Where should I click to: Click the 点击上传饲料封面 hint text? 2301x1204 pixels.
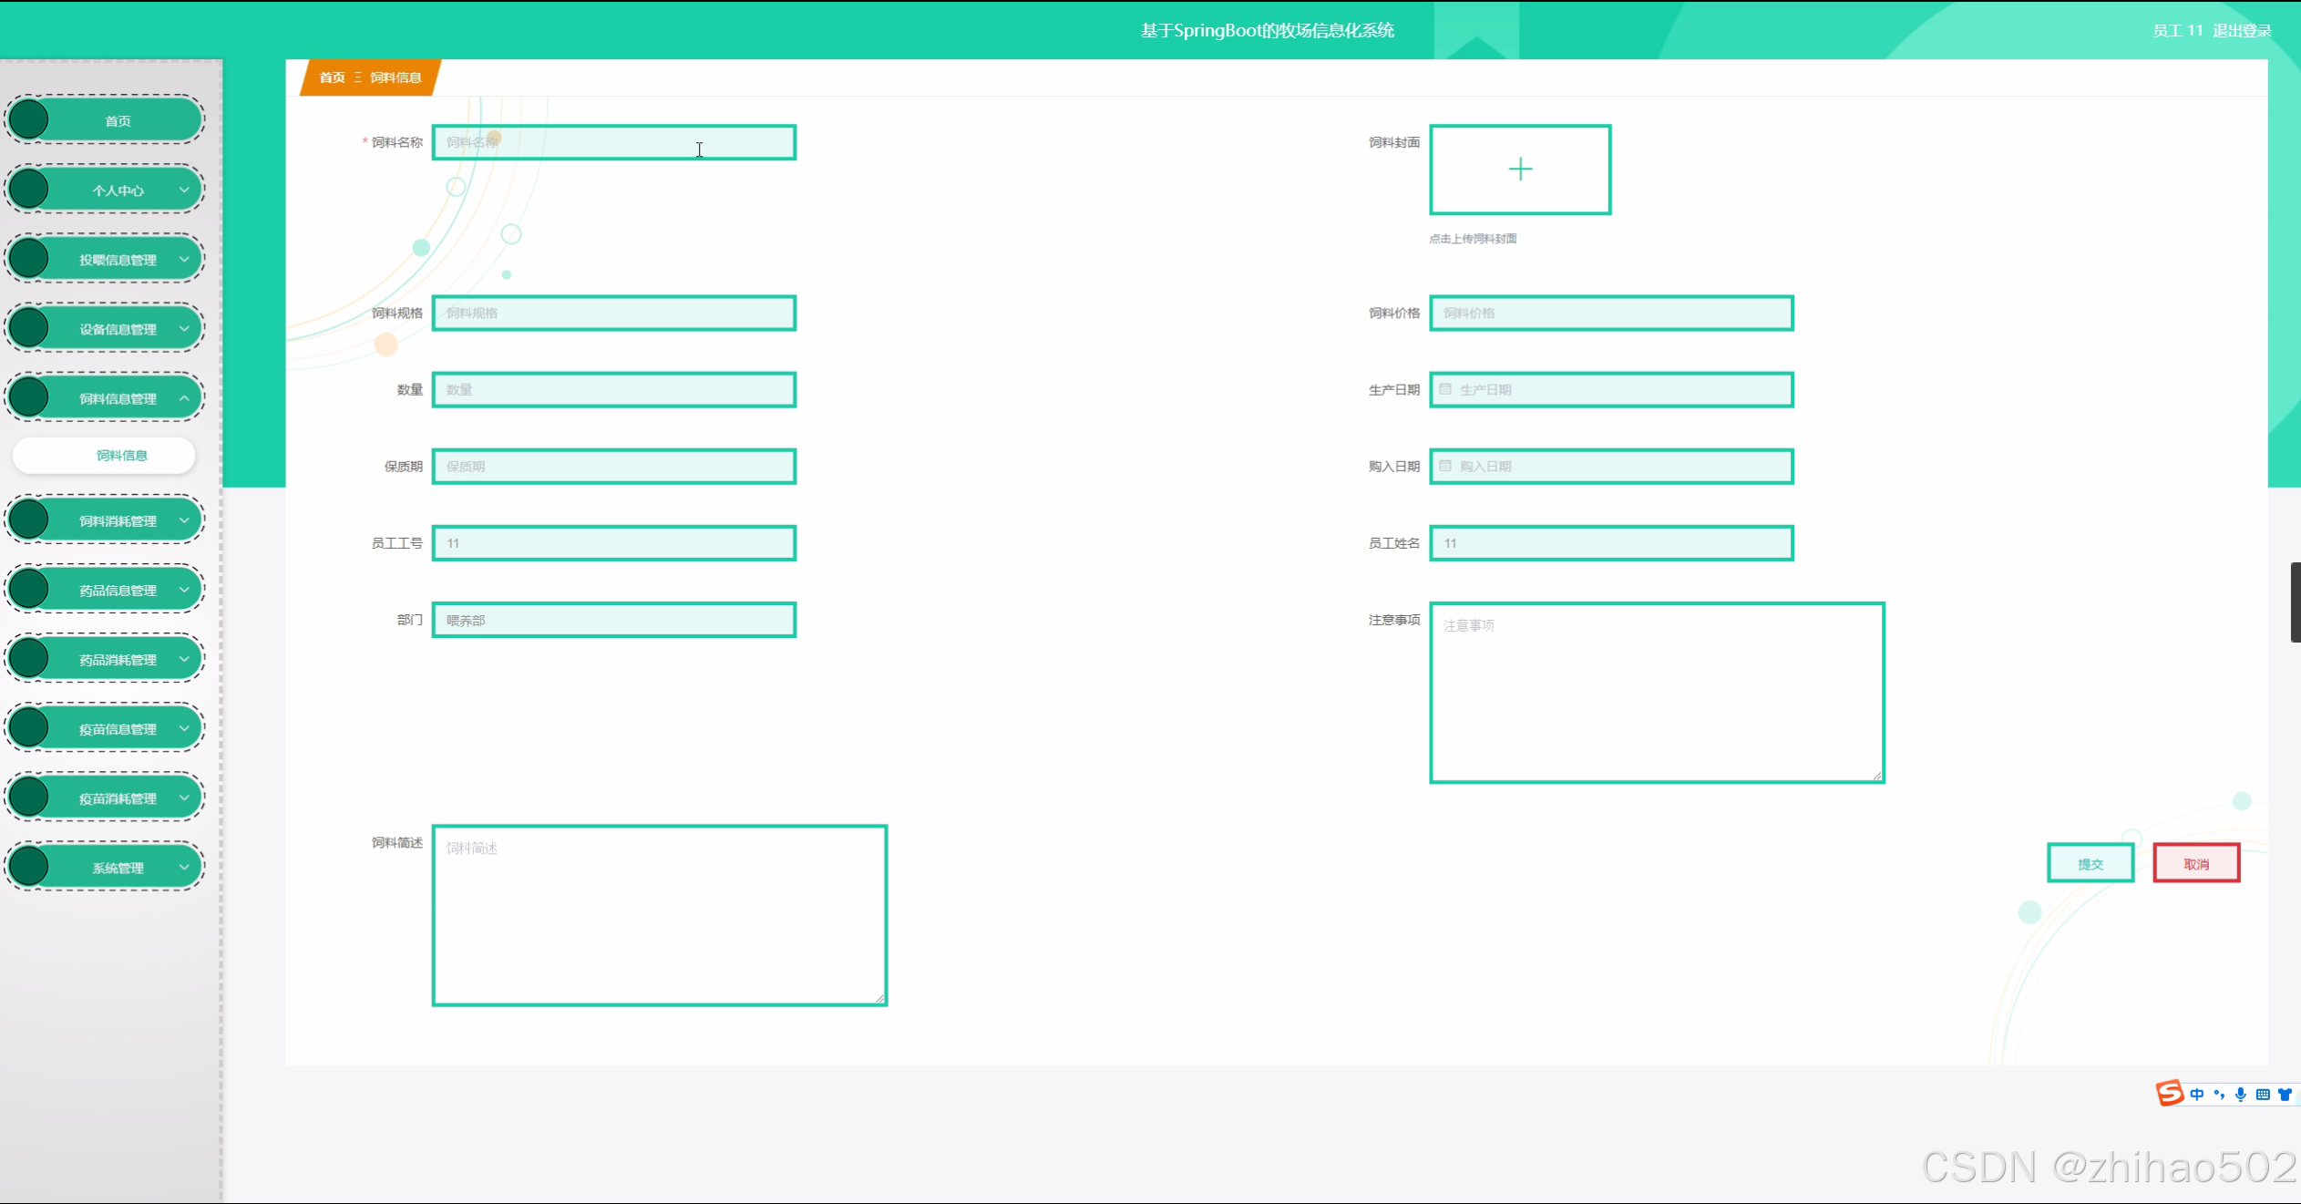click(1473, 239)
